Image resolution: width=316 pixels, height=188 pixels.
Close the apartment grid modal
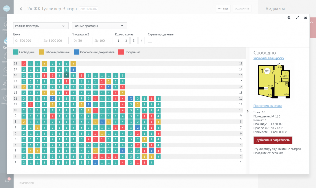pyautogui.click(x=305, y=18)
